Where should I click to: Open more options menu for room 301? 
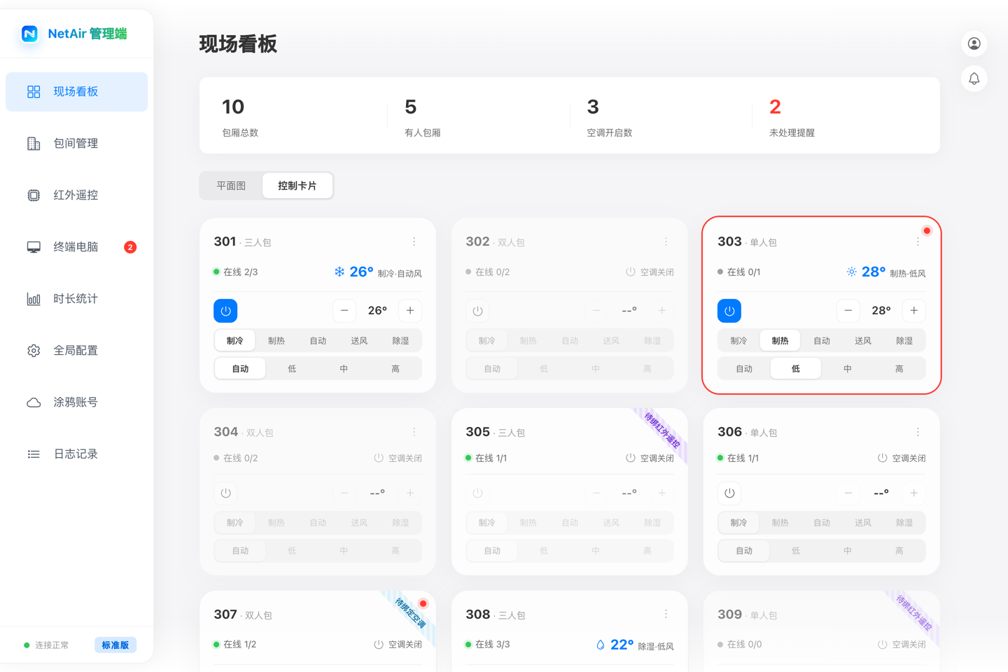414,241
